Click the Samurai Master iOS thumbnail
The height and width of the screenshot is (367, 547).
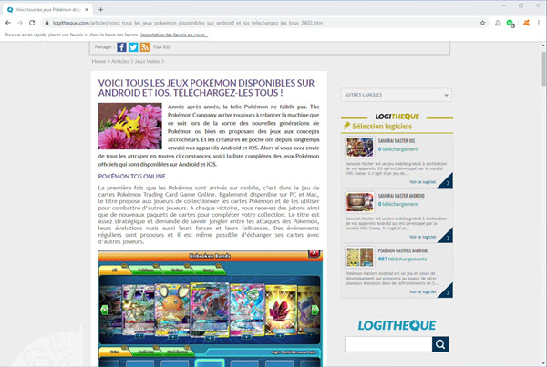coord(360,148)
